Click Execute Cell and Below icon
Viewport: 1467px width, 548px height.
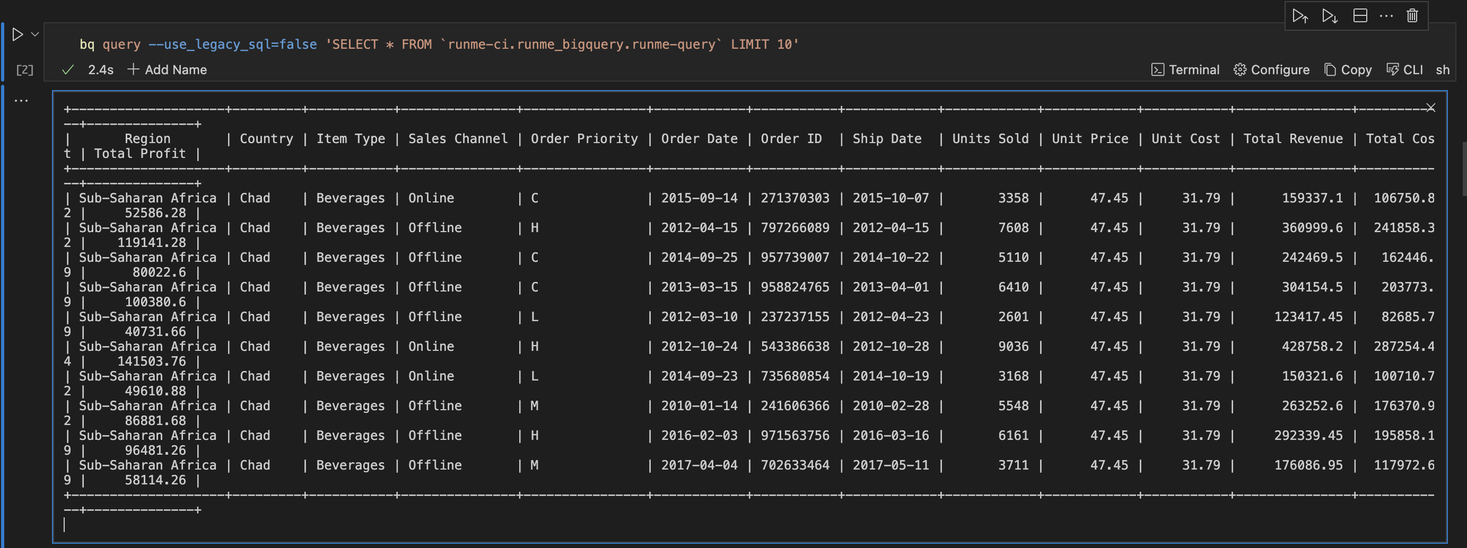(1329, 16)
